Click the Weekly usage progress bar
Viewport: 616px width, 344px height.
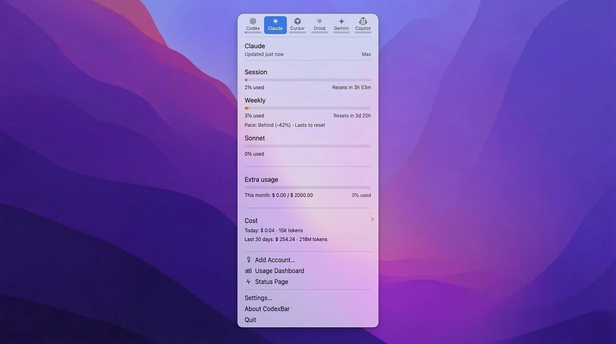click(308, 108)
